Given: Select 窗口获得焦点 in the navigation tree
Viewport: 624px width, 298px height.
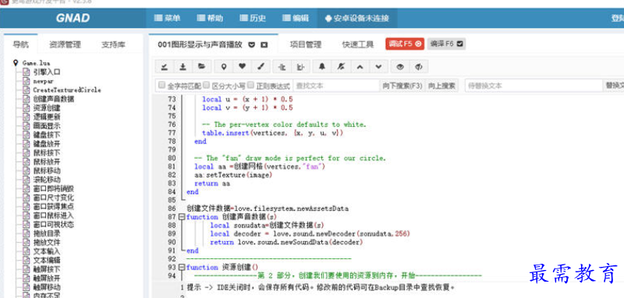Looking at the screenshot, I should click(54, 207).
